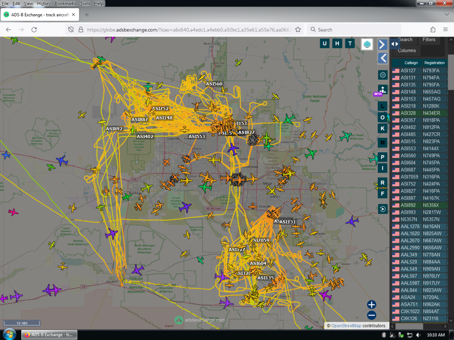Zoom in with the plus button
454x340 pixels.
coord(372,305)
